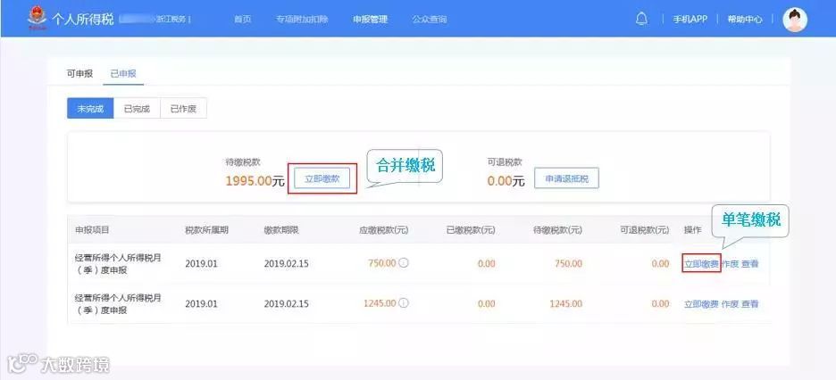Click the 个人所得税 site title
This screenshot has width=836, height=380.
point(83,20)
